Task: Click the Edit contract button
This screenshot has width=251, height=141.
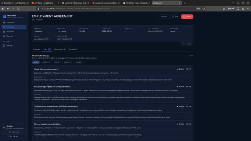Action: coord(175,16)
